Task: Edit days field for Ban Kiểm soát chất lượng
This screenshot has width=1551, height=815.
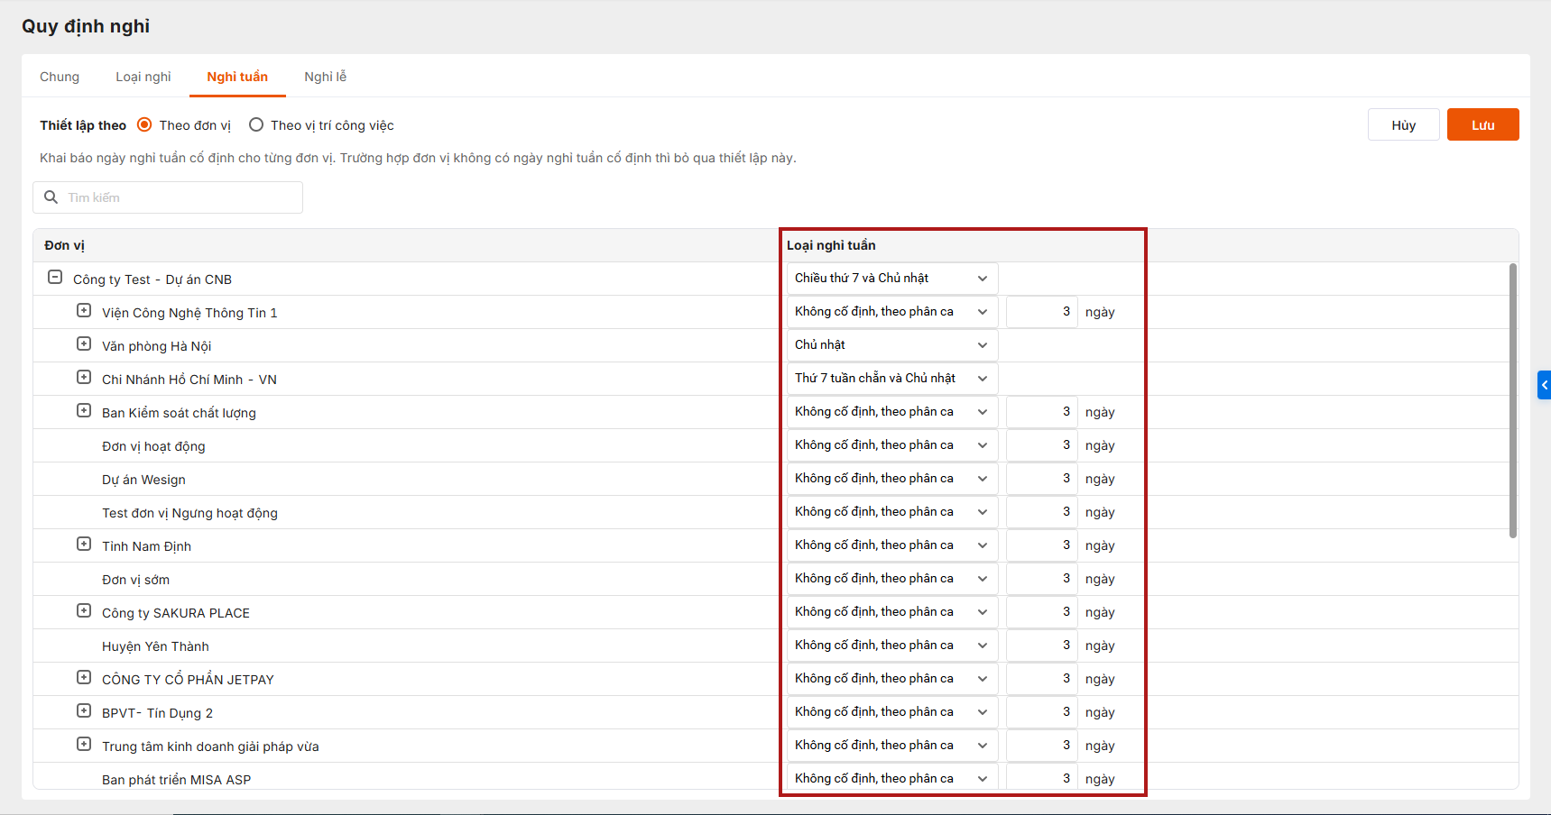Action: pyautogui.click(x=1042, y=412)
